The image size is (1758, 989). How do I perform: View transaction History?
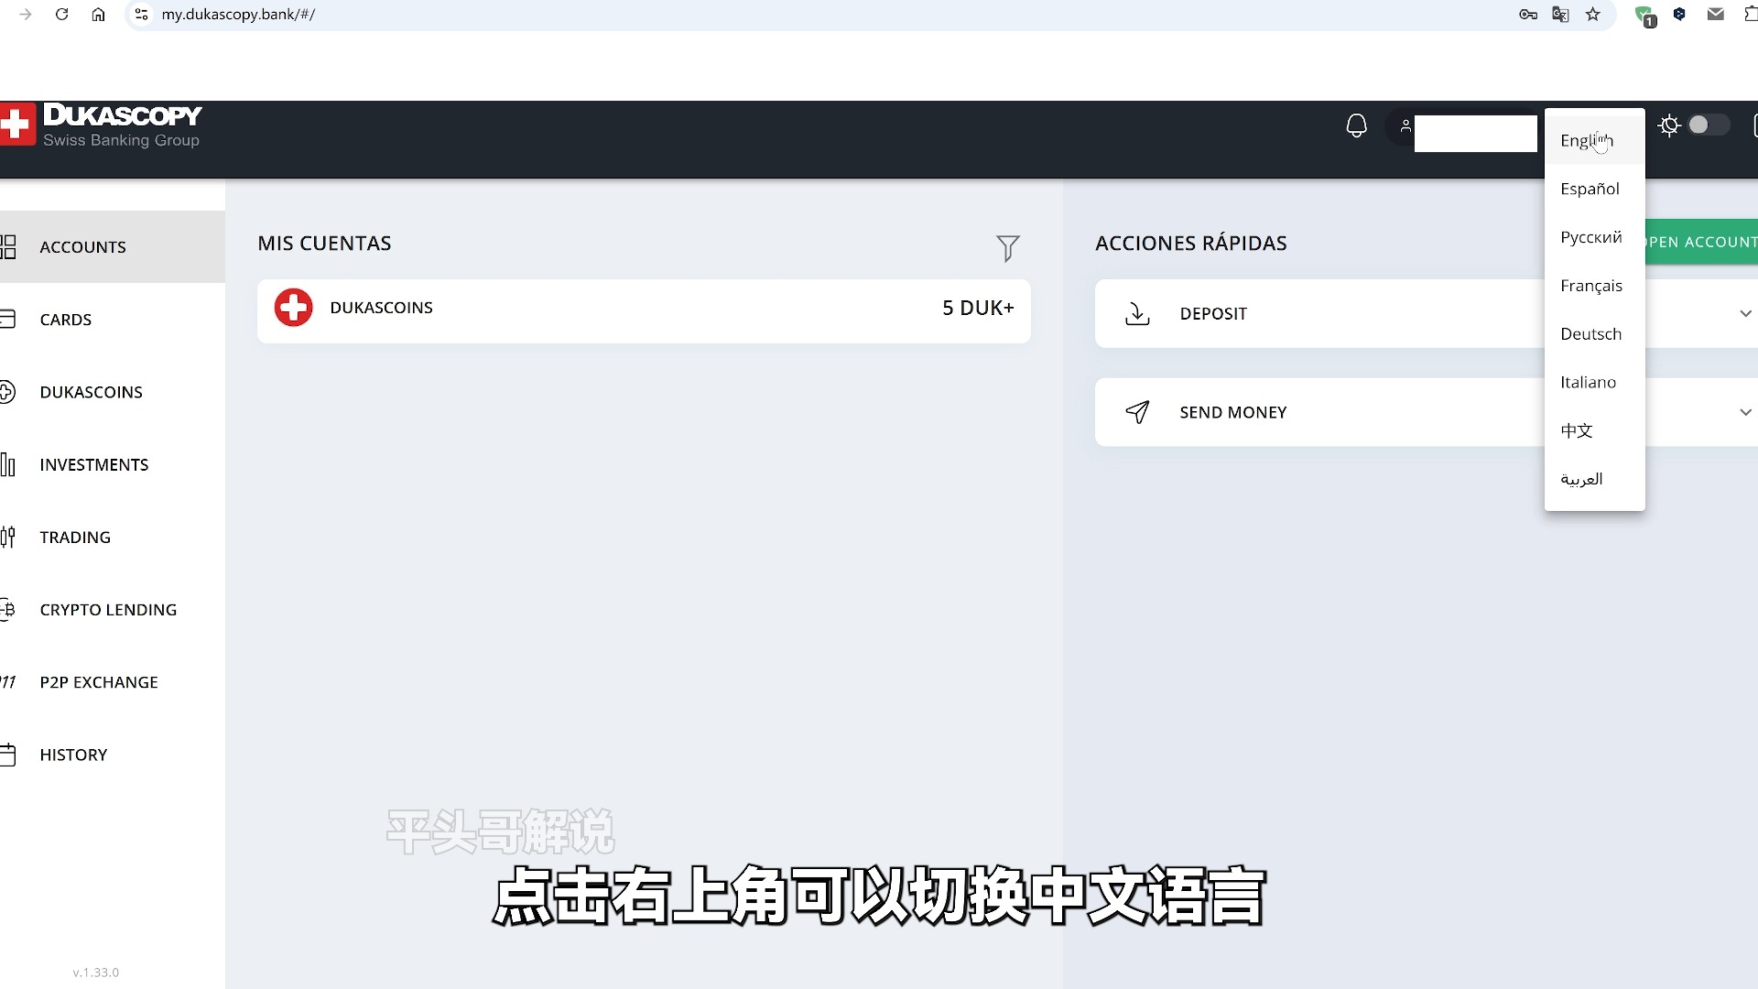[x=112, y=755]
